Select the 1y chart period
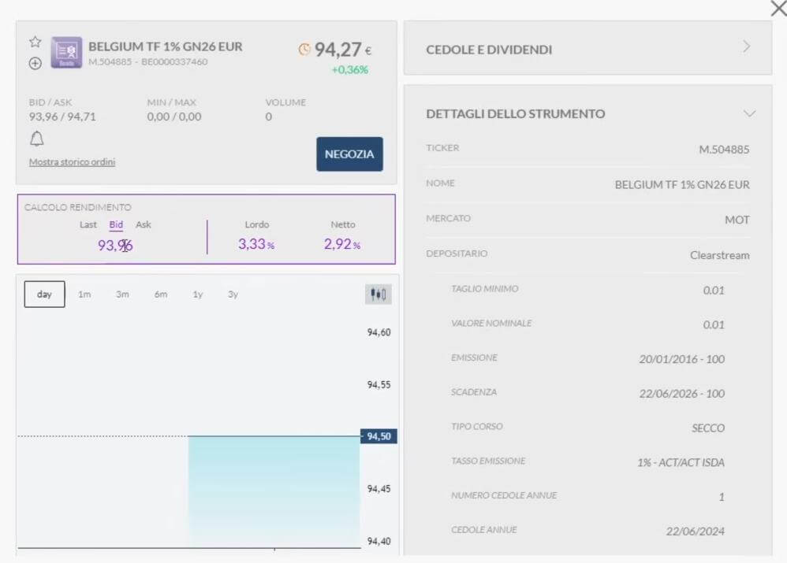 click(x=198, y=294)
